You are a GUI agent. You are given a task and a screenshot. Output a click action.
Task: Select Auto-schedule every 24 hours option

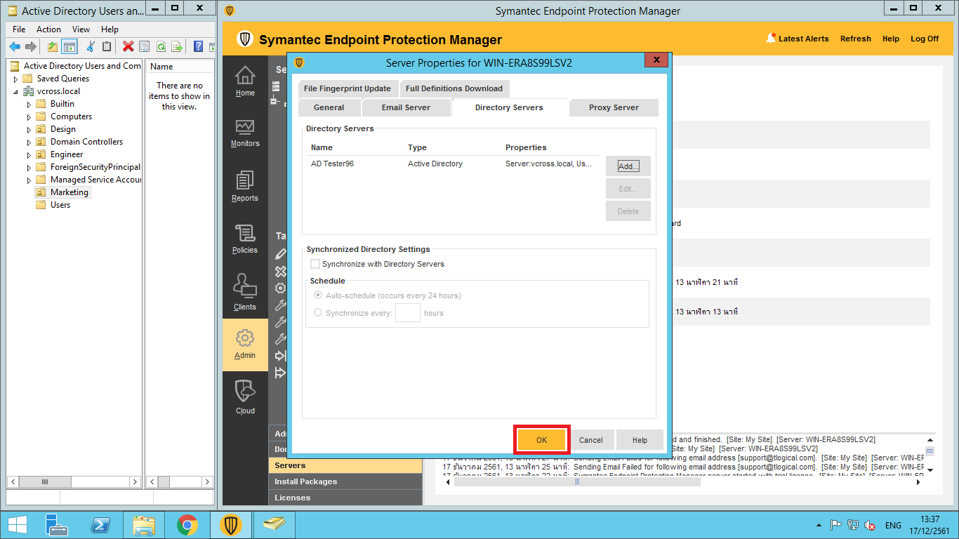point(318,295)
